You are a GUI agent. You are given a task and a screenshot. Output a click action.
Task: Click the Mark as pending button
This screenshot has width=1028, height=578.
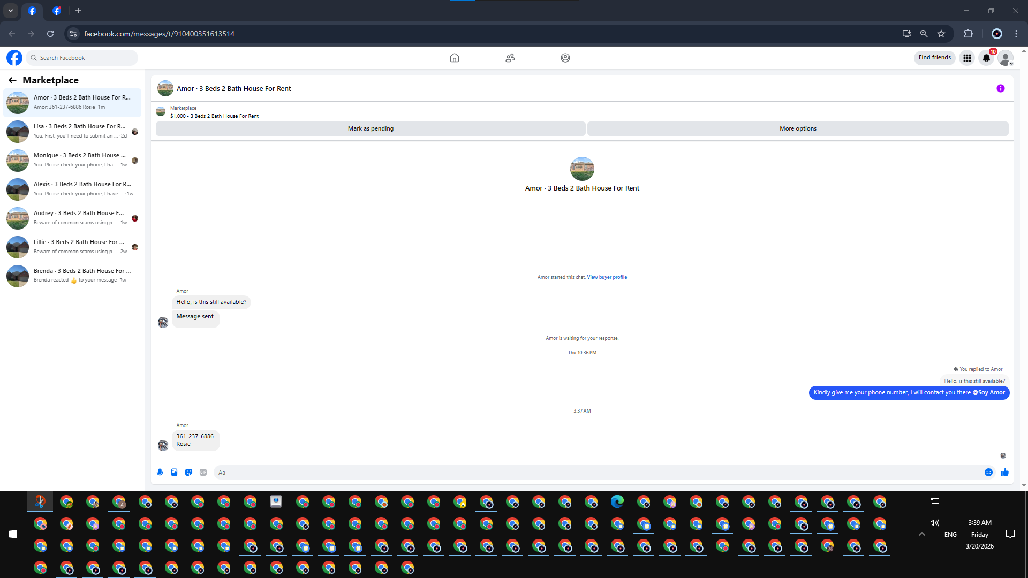click(x=371, y=128)
